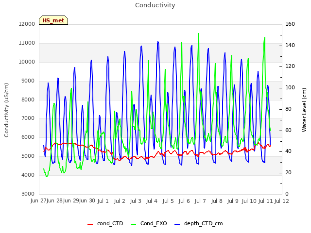Click the 100 tick on water level axis
311x233 pixels.
pyautogui.click(x=290, y=87)
